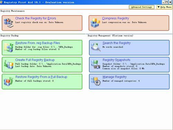Click the app icon in the title bar
Viewport: 173px width, 130px height.
1,2
